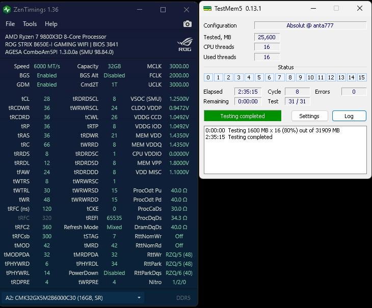Viewport: 372px width, 308px height.
Task: Click the Configuration field showing Absolut @ anta777
Action: pos(310,25)
